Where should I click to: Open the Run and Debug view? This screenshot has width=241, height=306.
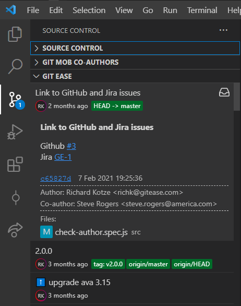[x=15, y=132]
